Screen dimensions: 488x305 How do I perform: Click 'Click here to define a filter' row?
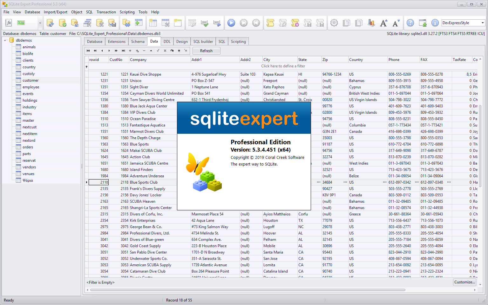[x=283, y=66]
